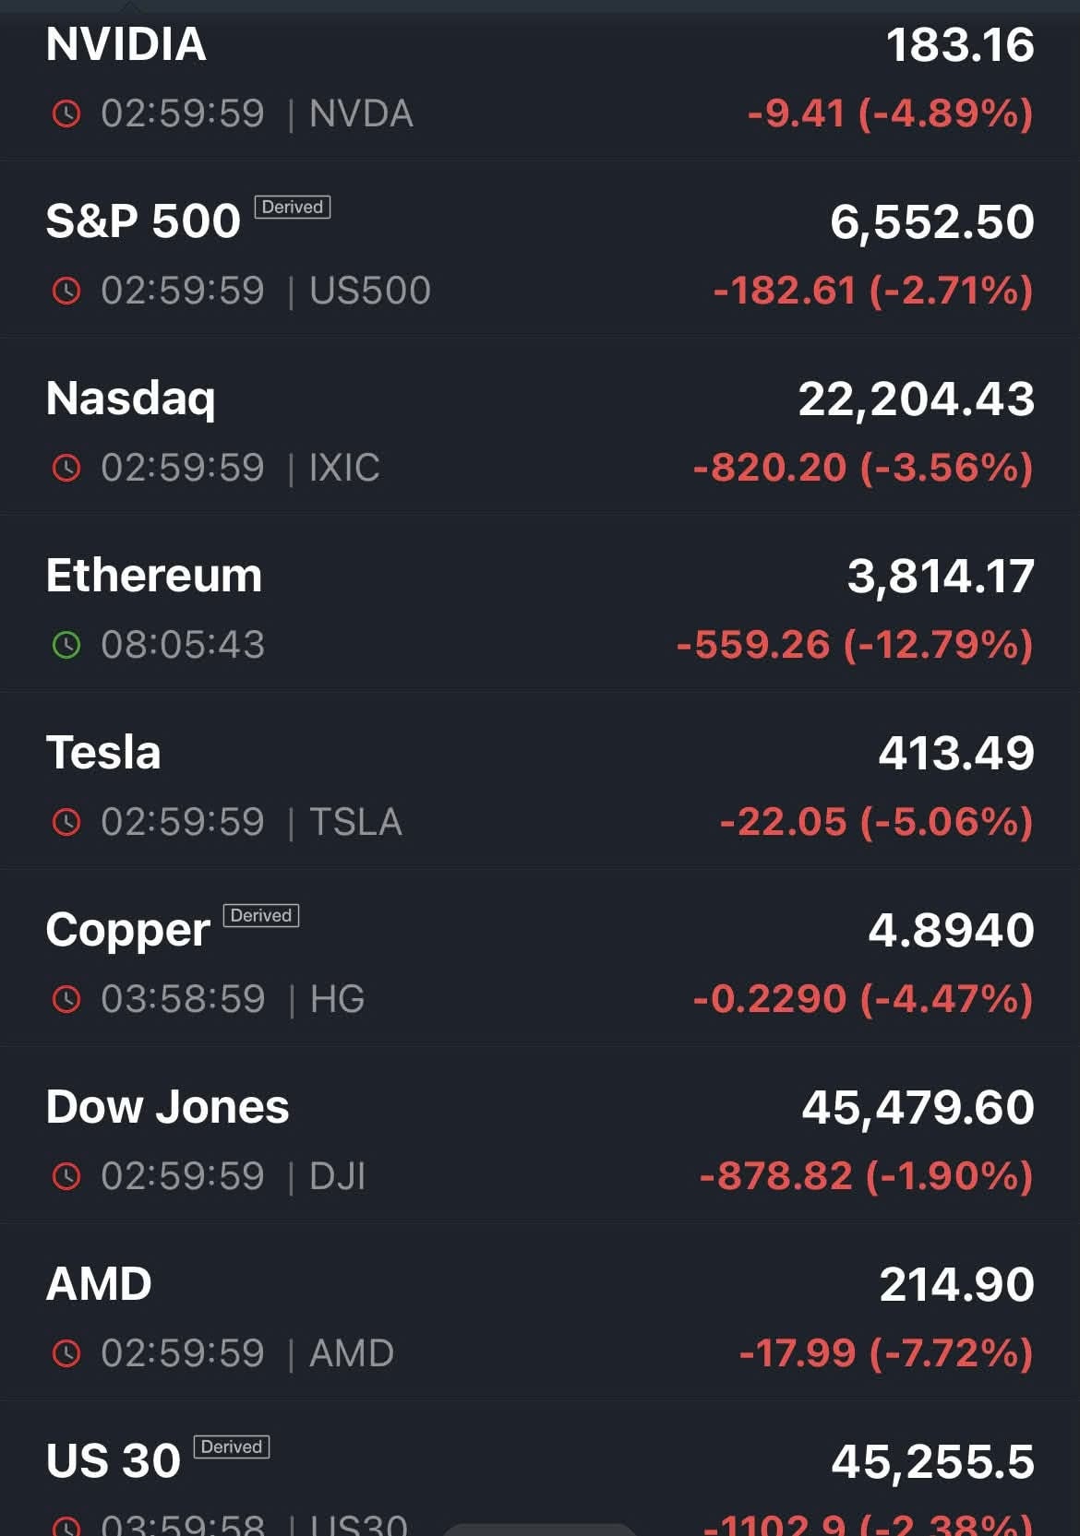Tap the S&P 500 change -182.61 (-2.71%)
Viewport: 1080px width, 1536px height.
click(x=872, y=292)
